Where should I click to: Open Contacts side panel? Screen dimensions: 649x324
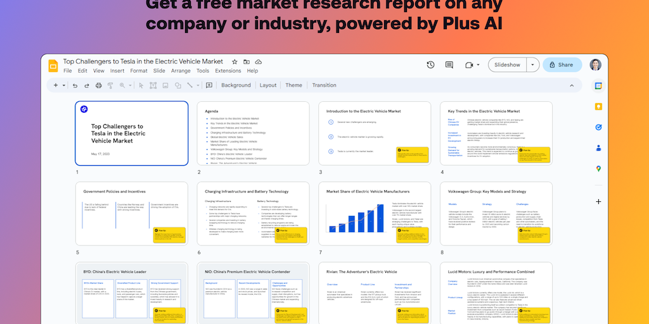[598, 148]
